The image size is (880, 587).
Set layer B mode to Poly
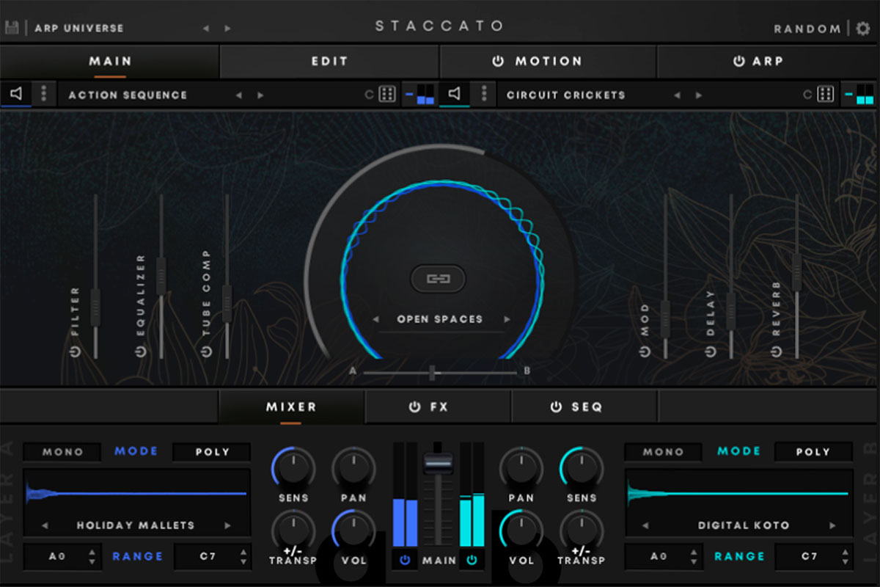pyautogui.click(x=813, y=452)
